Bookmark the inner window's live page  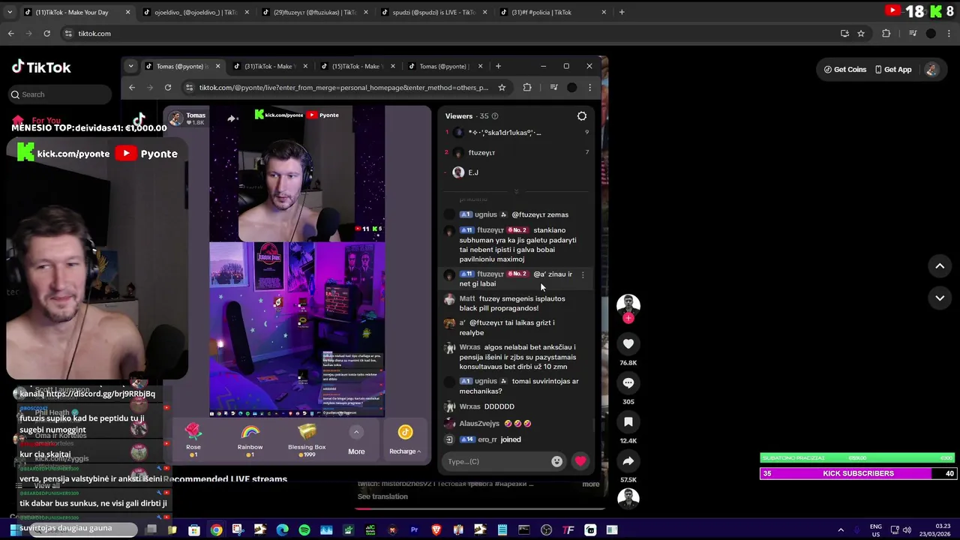pos(502,88)
